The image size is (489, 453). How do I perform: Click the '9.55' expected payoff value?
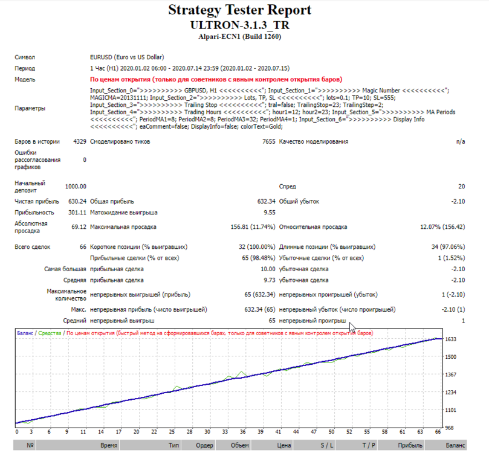click(x=270, y=213)
